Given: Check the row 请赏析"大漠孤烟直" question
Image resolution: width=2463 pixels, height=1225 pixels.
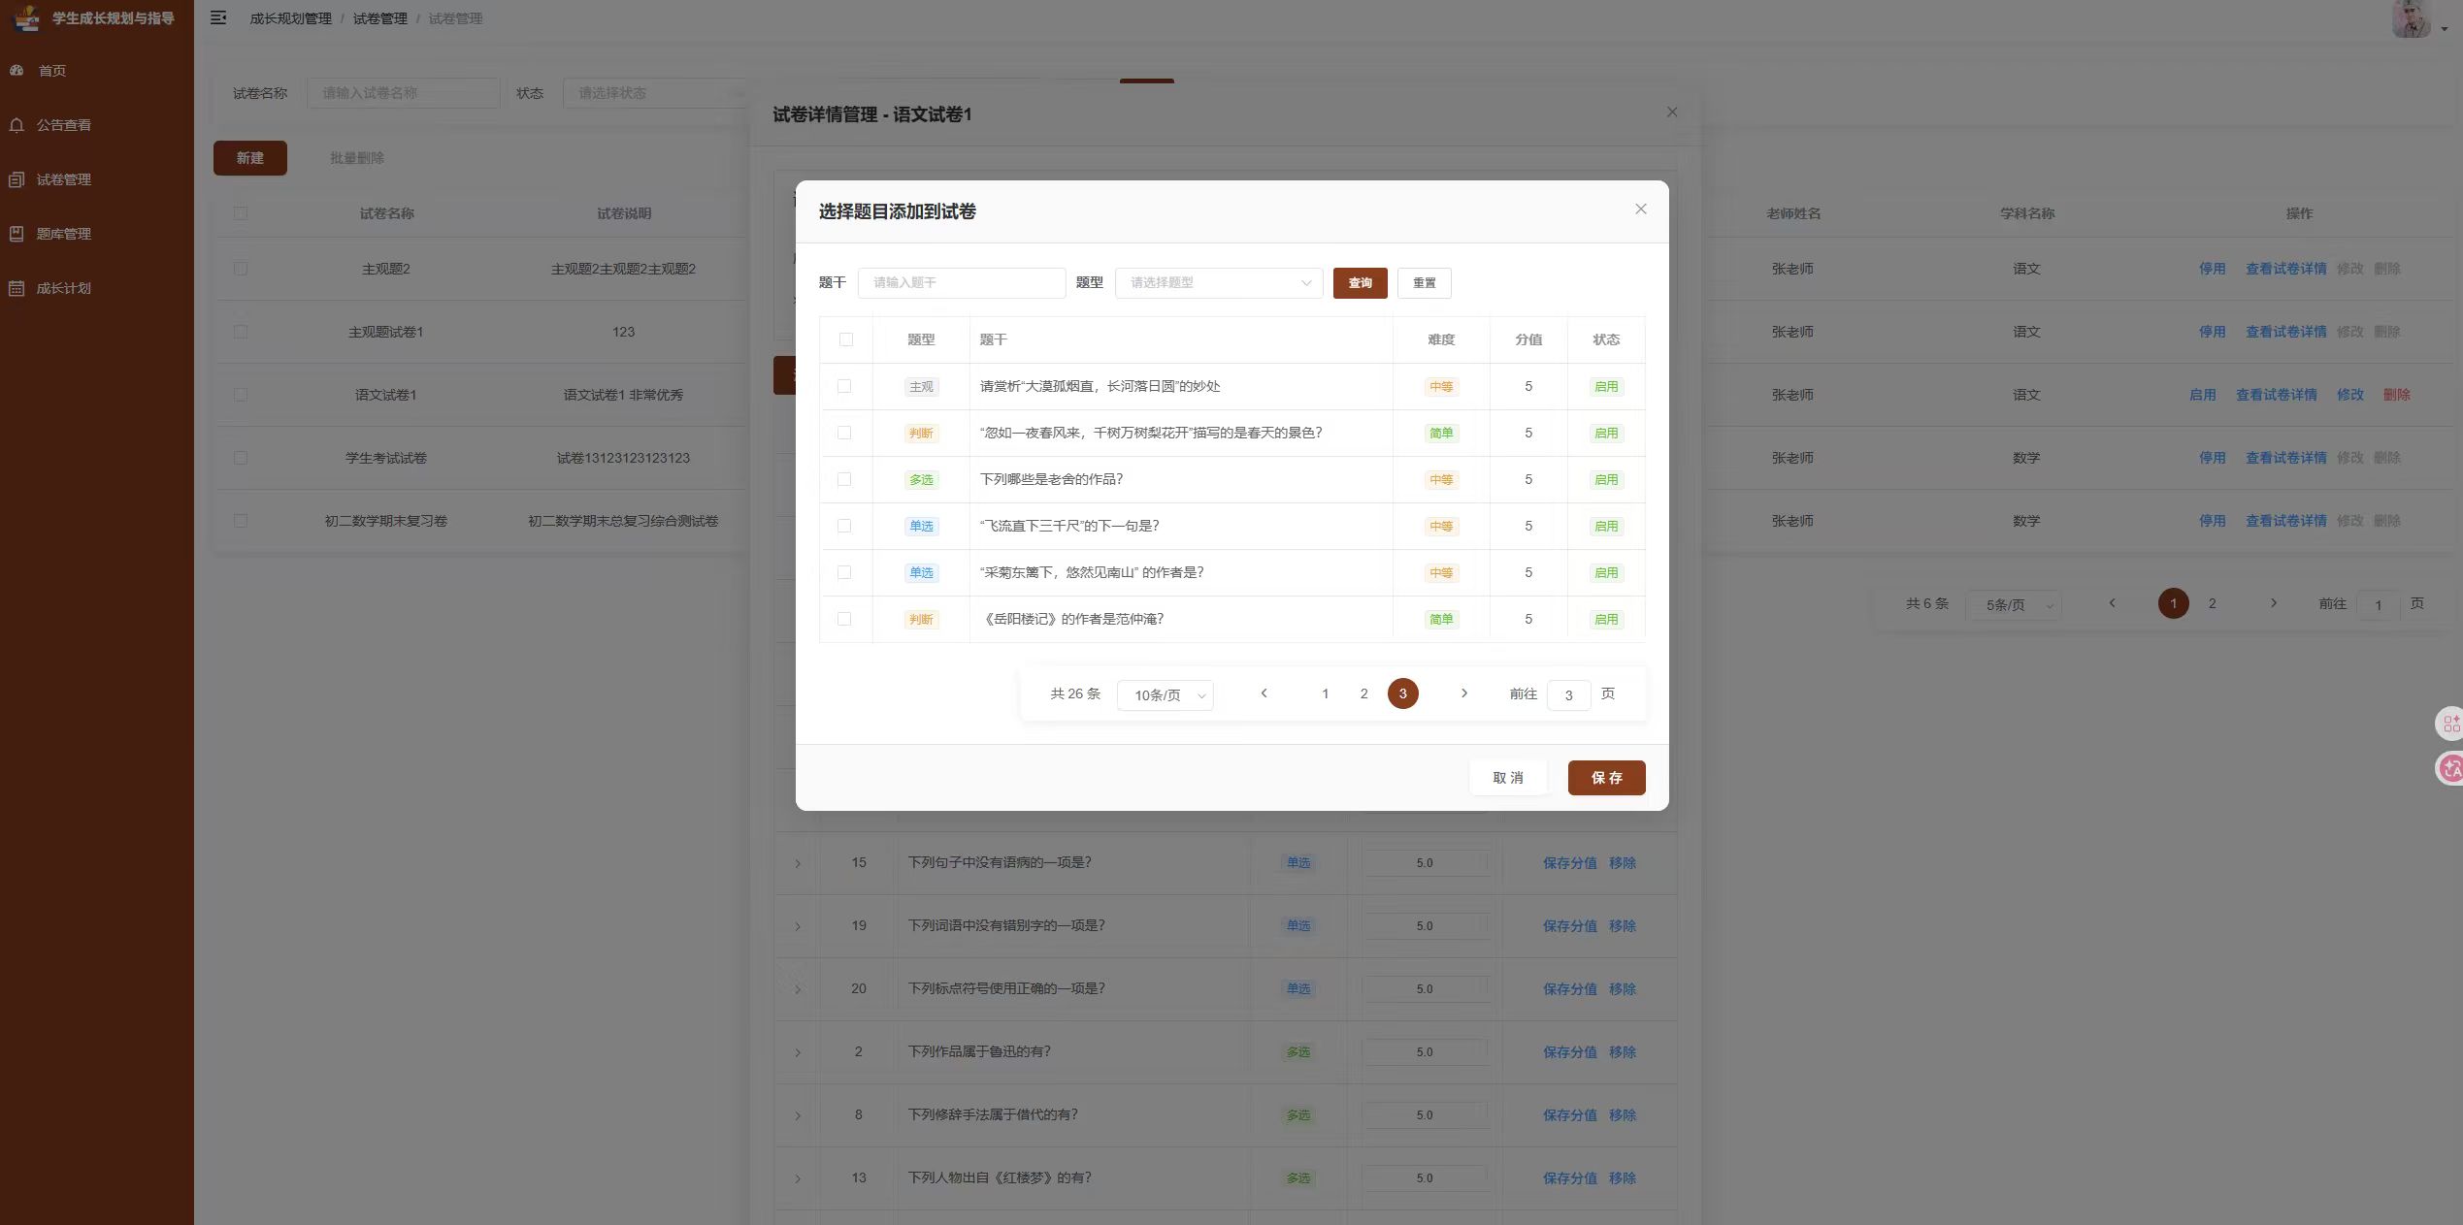Looking at the screenshot, I should point(844,386).
